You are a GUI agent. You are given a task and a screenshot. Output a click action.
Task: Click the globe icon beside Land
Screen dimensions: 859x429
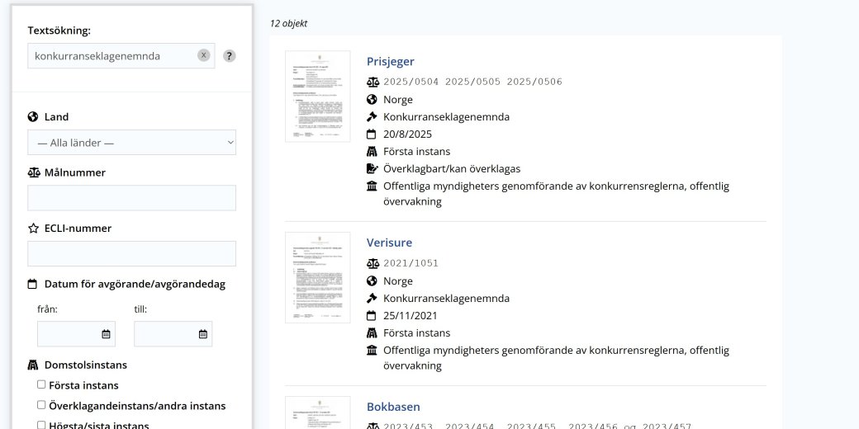[x=33, y=117]
